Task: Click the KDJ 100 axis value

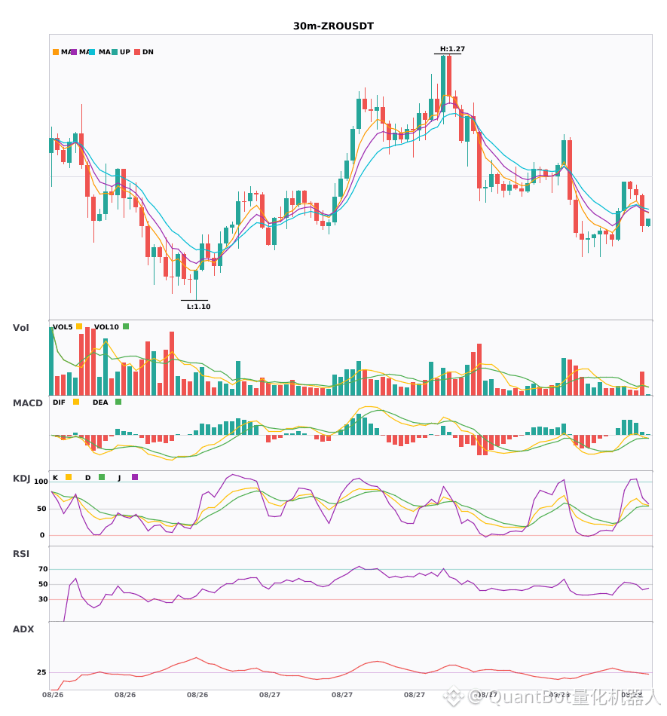Action: click(41, 482)
